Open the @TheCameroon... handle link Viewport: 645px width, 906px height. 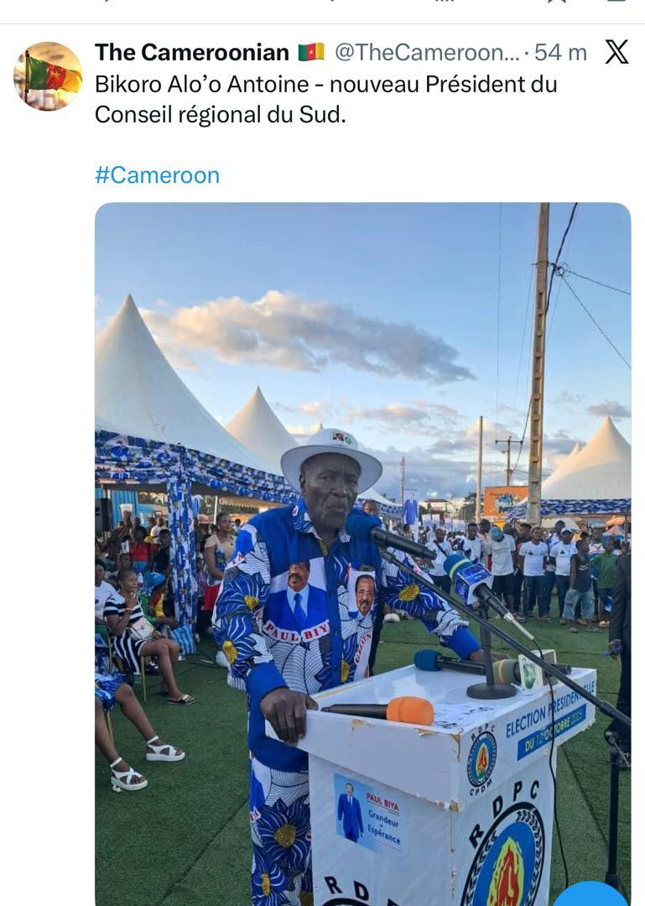pos(427,53)
